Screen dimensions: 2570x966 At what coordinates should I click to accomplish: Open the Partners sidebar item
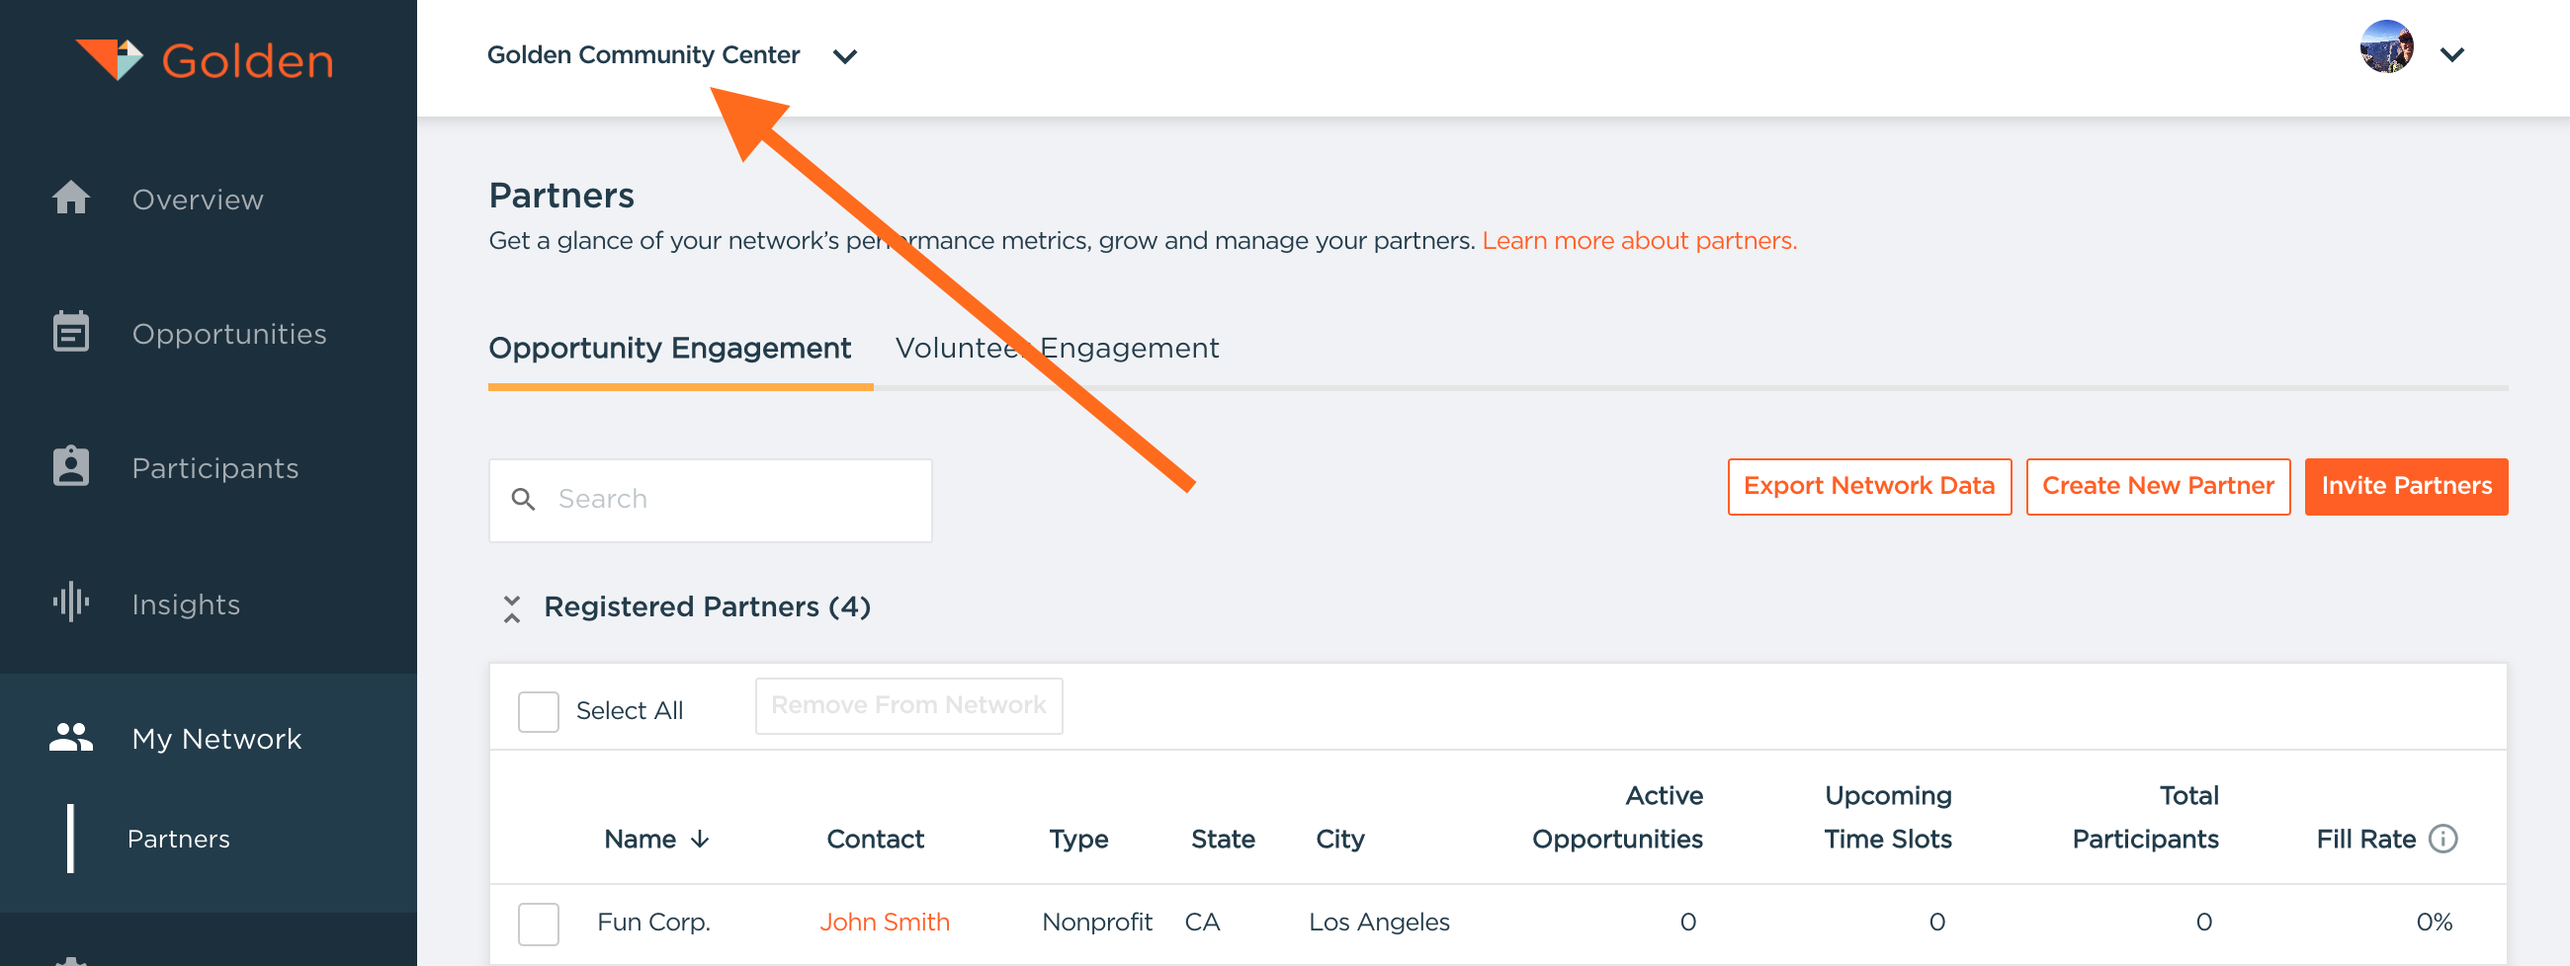[179, 840]
